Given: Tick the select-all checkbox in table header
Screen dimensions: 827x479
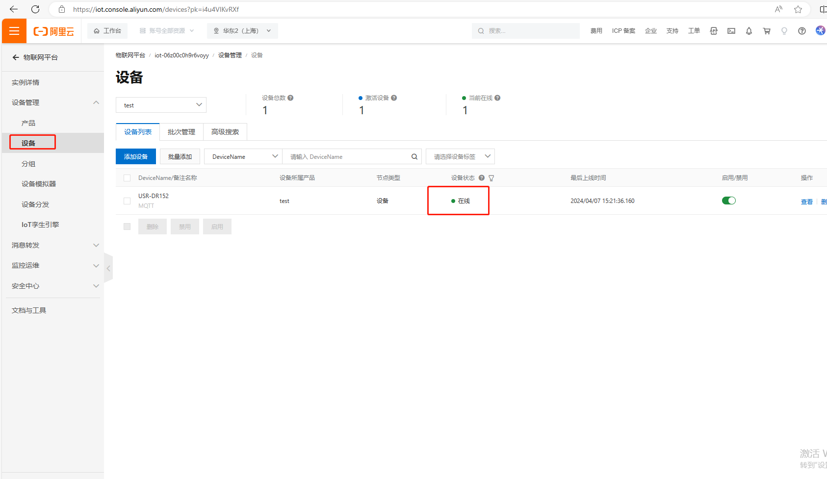Looking at the screenshot, I should (x=127, y=178).
